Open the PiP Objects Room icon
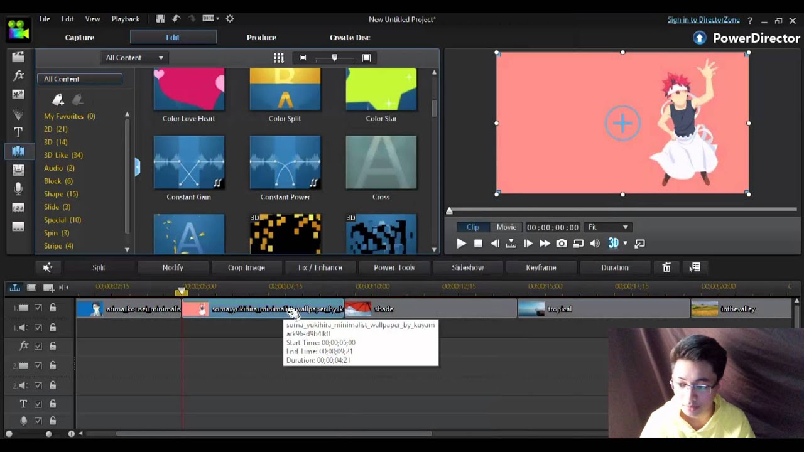804x452 pixels. click(x=18, y=94)
